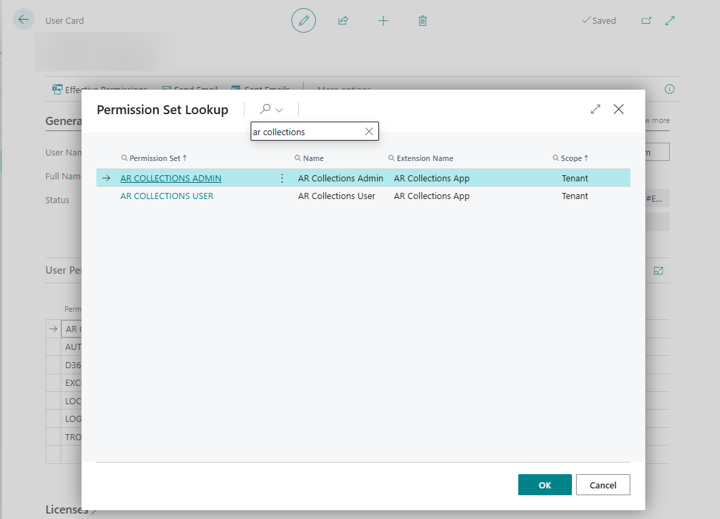Create a new record with the plus icon
Viewport: 720px width, 519px height.
tap(383, 20)
